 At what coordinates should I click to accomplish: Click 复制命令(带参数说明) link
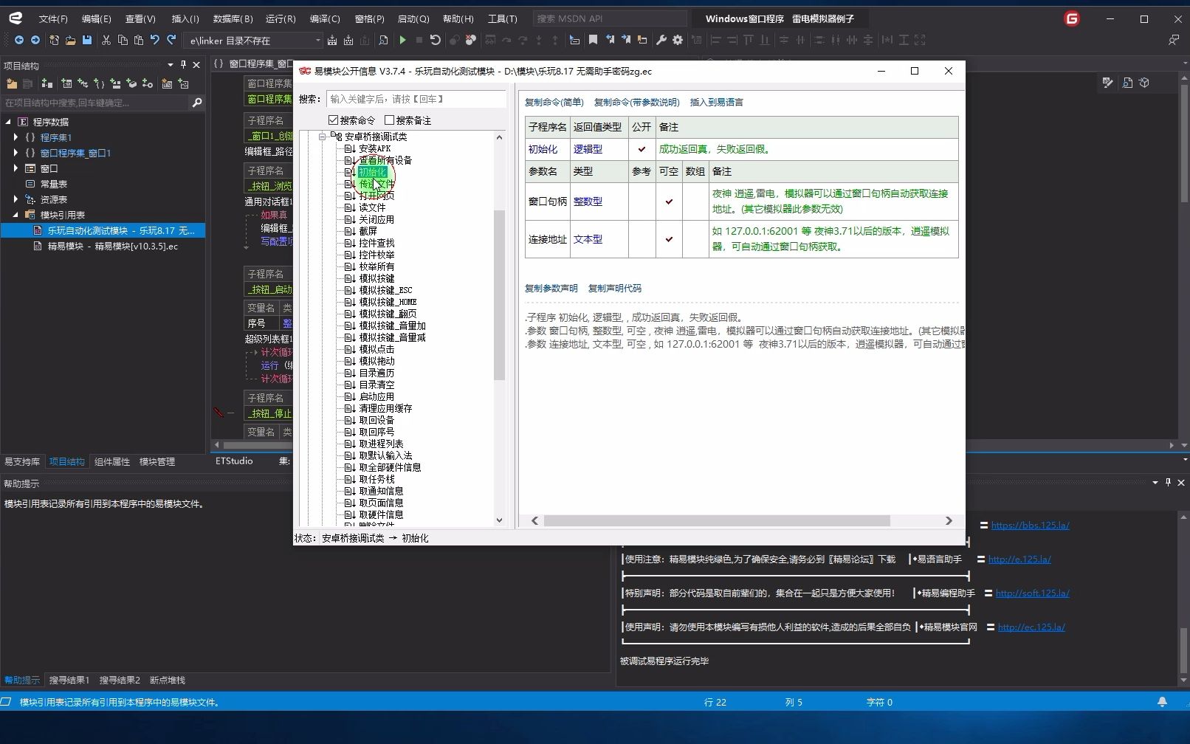(x=636, y=103)
